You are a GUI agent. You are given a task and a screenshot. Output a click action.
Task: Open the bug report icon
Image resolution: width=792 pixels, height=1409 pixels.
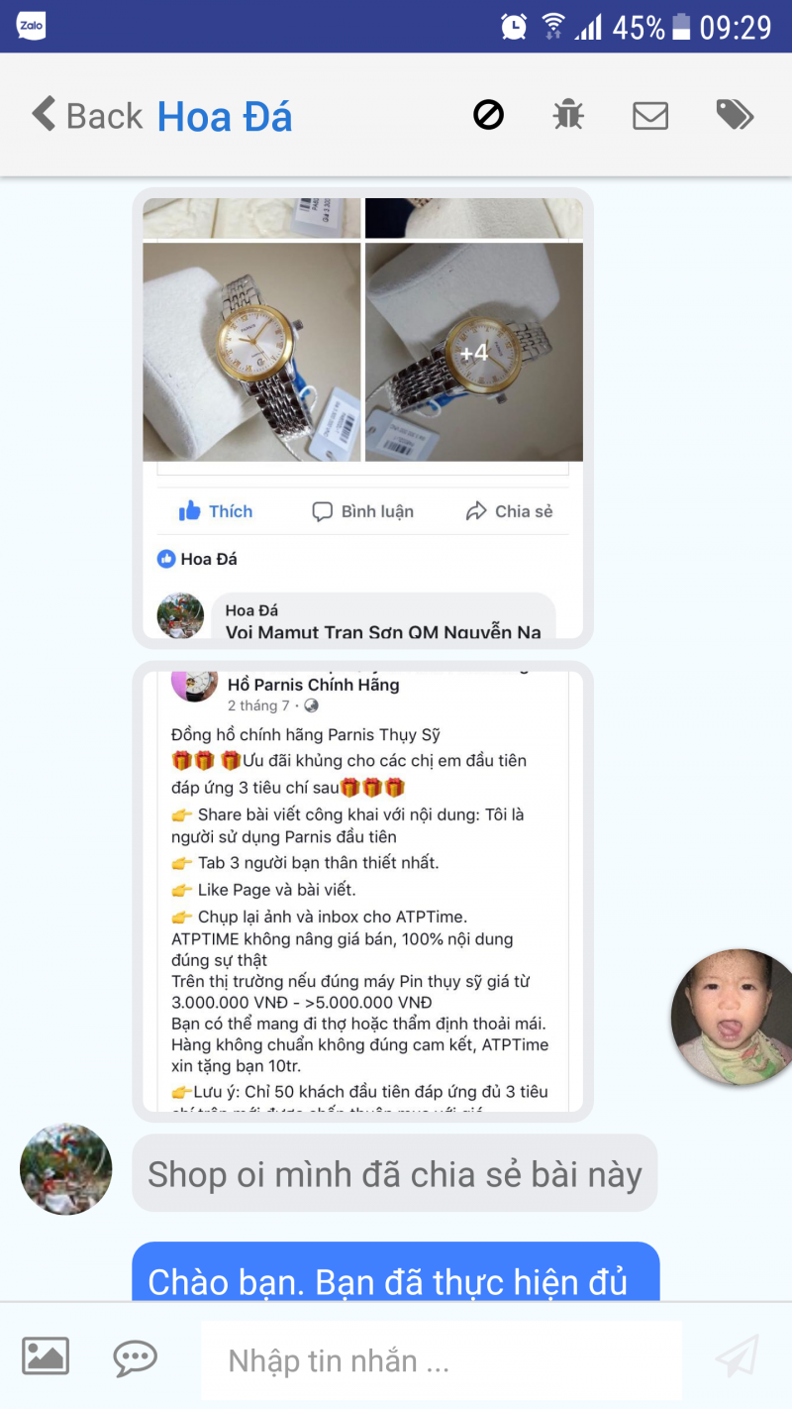(x=568, y=115)
